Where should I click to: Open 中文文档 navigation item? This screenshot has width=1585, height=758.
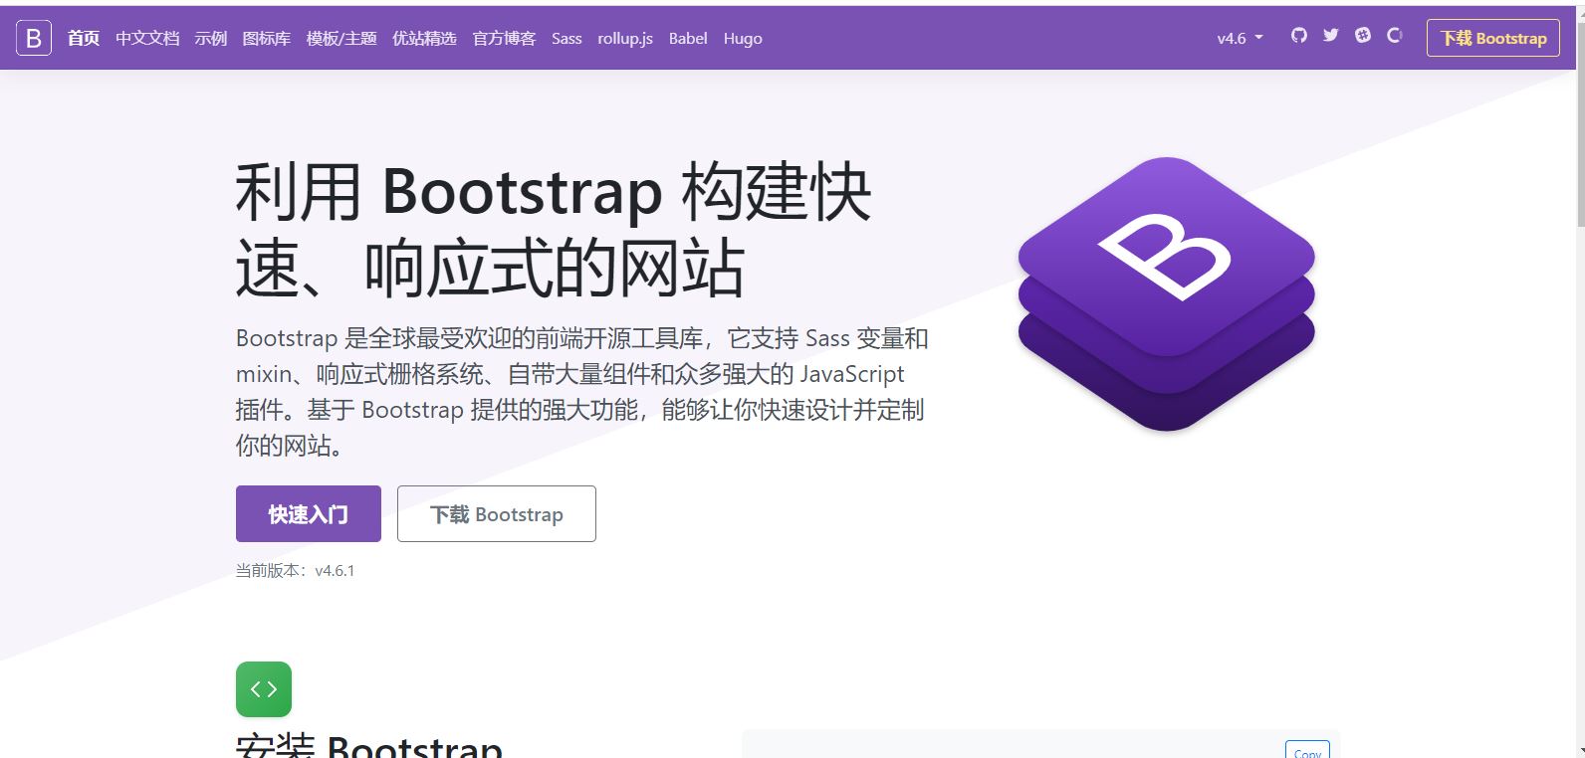[147, 38]
